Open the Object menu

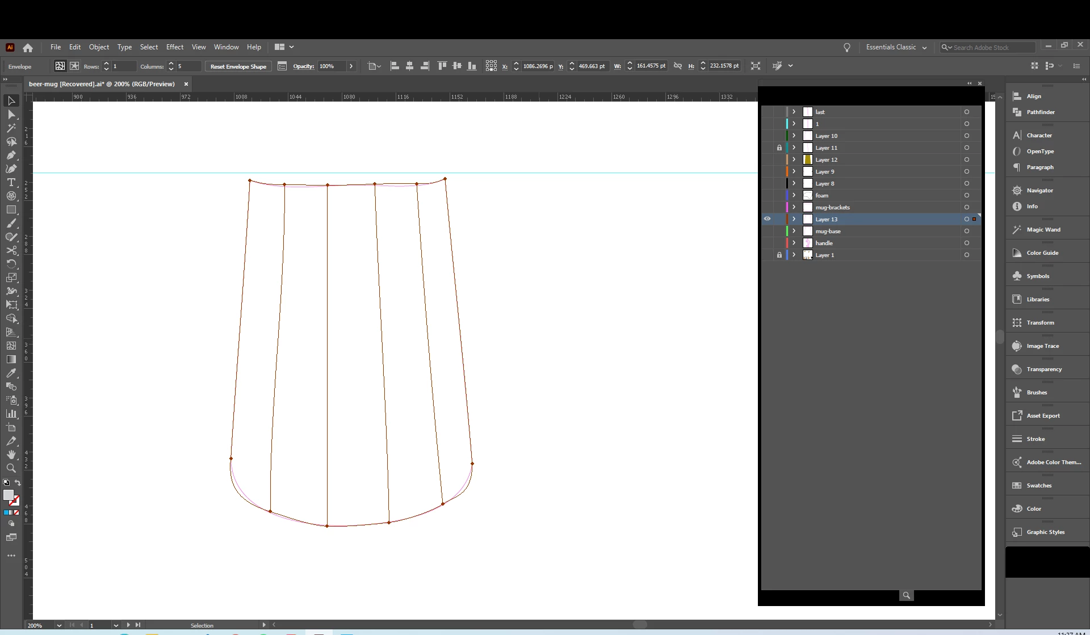coord(99,47)
